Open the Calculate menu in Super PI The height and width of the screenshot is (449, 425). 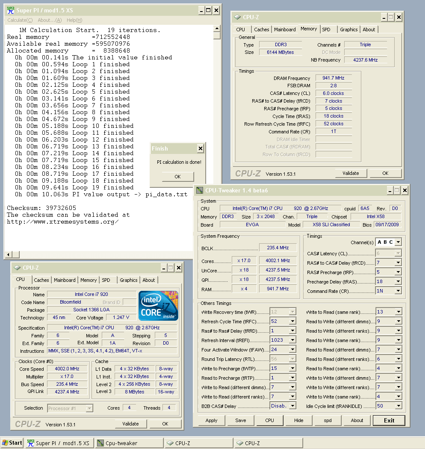[x=20, y=20]
